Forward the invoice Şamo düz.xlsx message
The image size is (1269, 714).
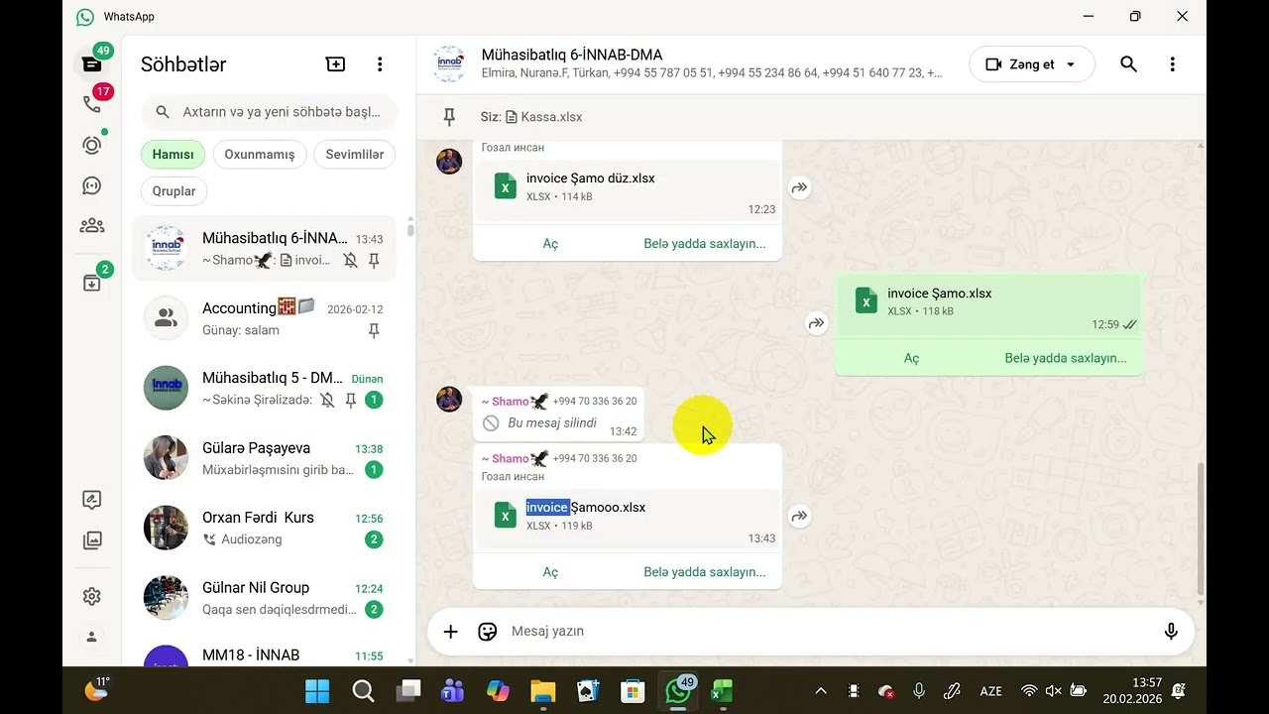coord(799,187)
